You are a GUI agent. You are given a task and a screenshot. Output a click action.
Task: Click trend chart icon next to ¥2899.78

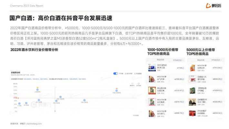(183, 113)
